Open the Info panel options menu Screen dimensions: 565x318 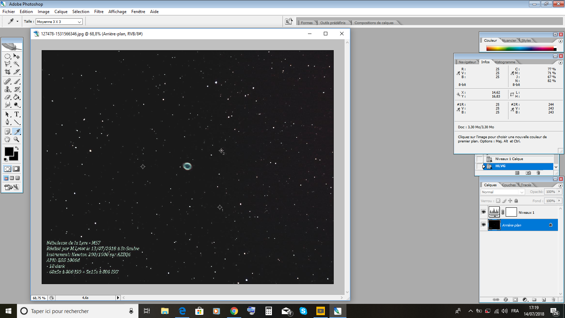click(560, 63)
